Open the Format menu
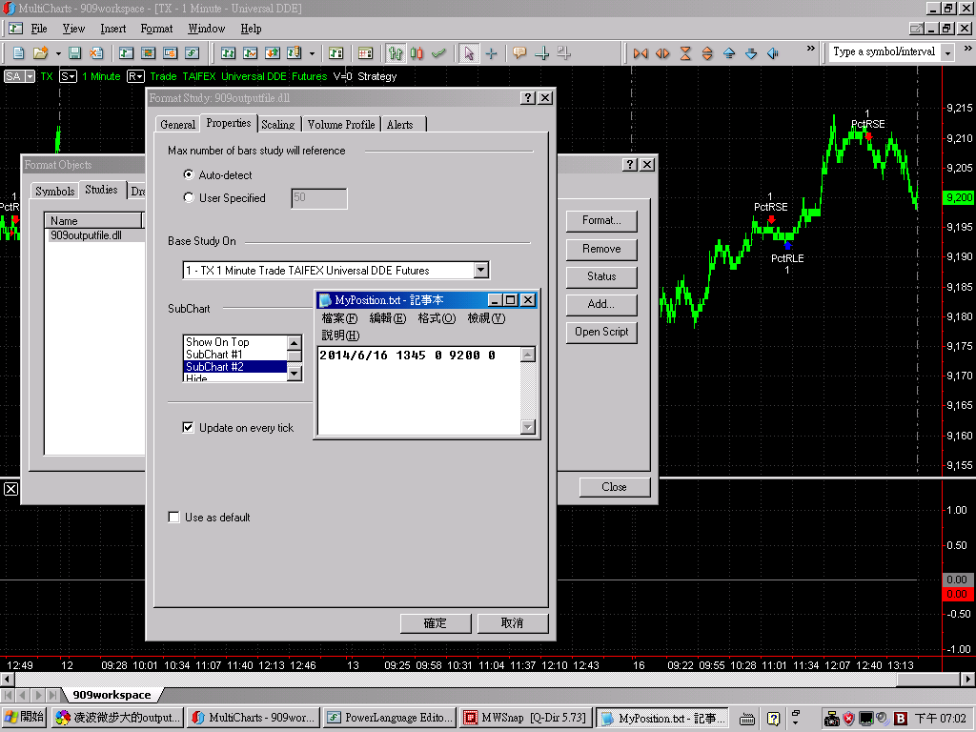Screen dimensions: 976x732 [156, 29]
